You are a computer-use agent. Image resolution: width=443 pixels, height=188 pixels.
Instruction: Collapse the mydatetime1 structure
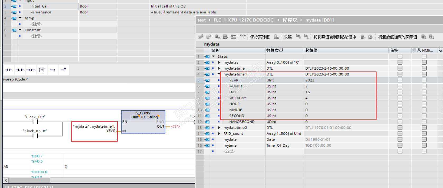219,74
